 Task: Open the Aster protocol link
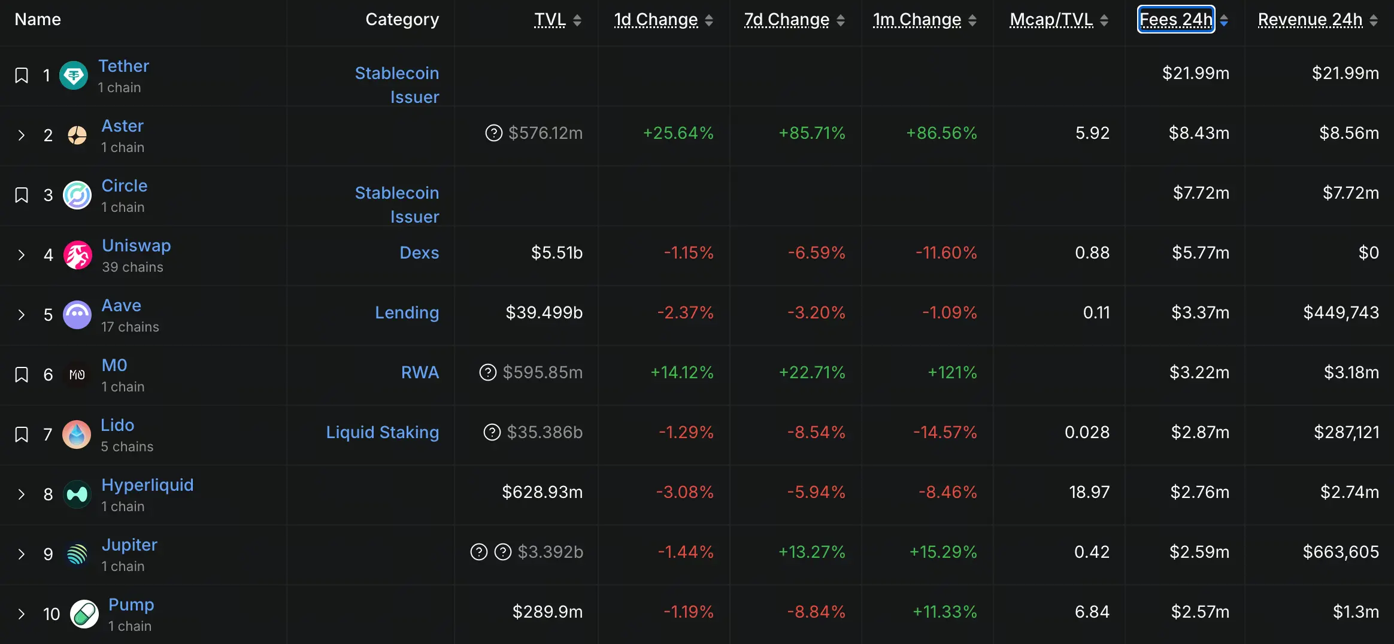coord(123,126)
